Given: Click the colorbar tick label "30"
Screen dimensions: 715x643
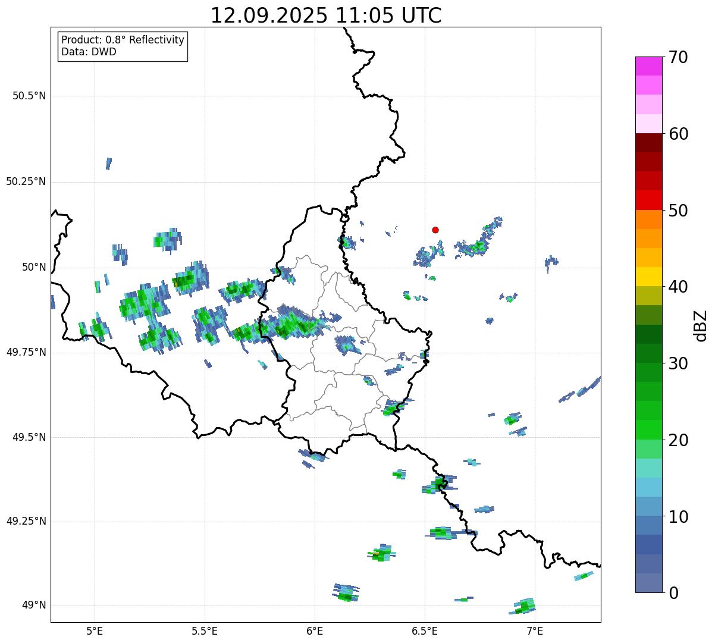Looking at the screenshot, I should pyautogui.click(x=678, y=363).
